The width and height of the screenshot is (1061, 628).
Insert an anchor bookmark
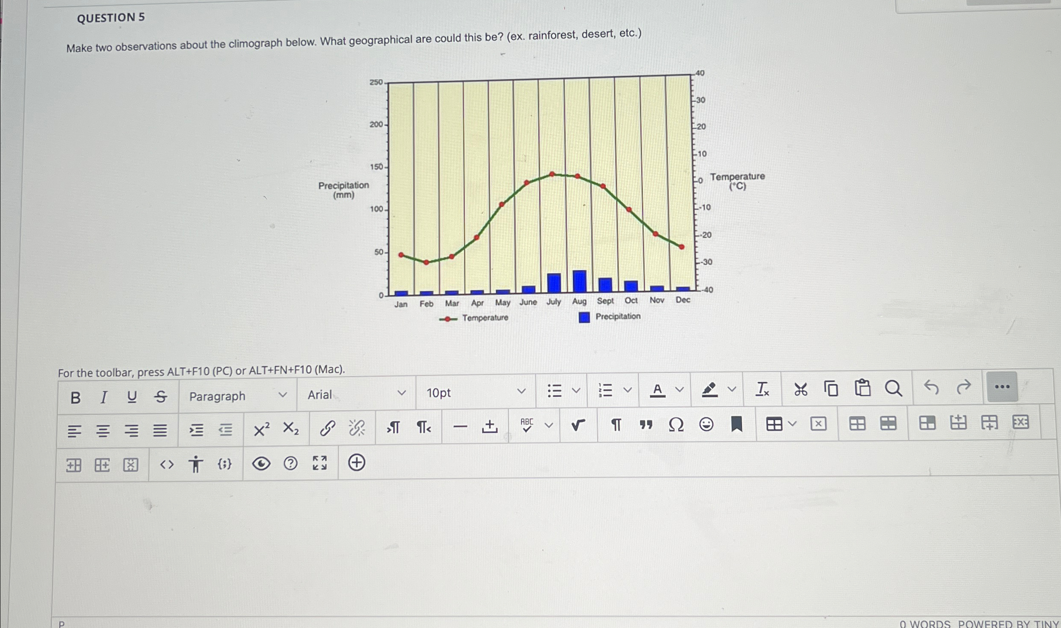(x=736, y=424)
